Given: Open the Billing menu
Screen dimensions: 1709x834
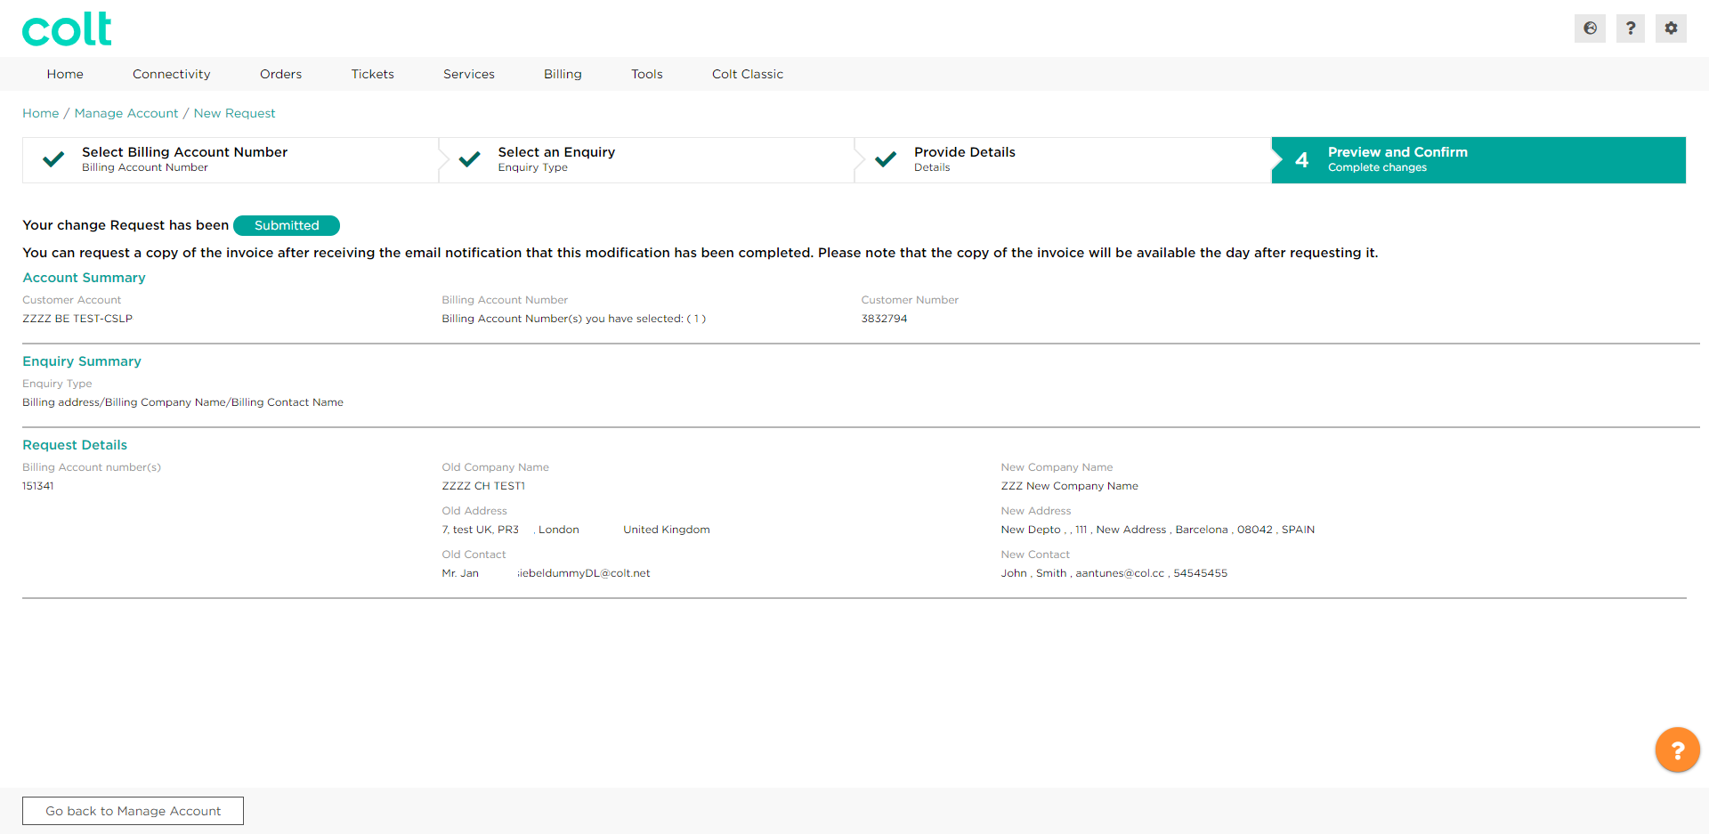Looking at the screenshot, I should click(563, 74).
